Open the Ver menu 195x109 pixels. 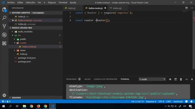pyautogui.click(x=39, y=2)
